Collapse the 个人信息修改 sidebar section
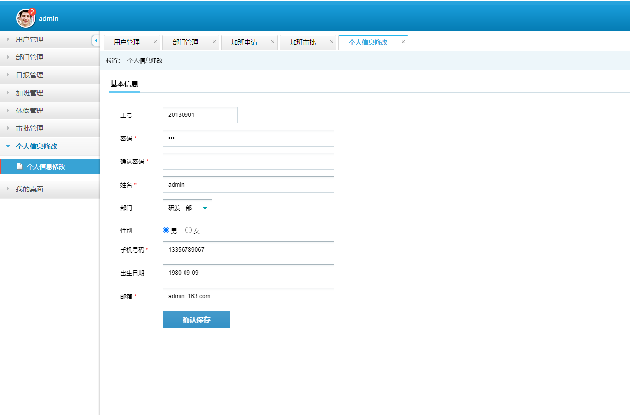 (37, 146)
